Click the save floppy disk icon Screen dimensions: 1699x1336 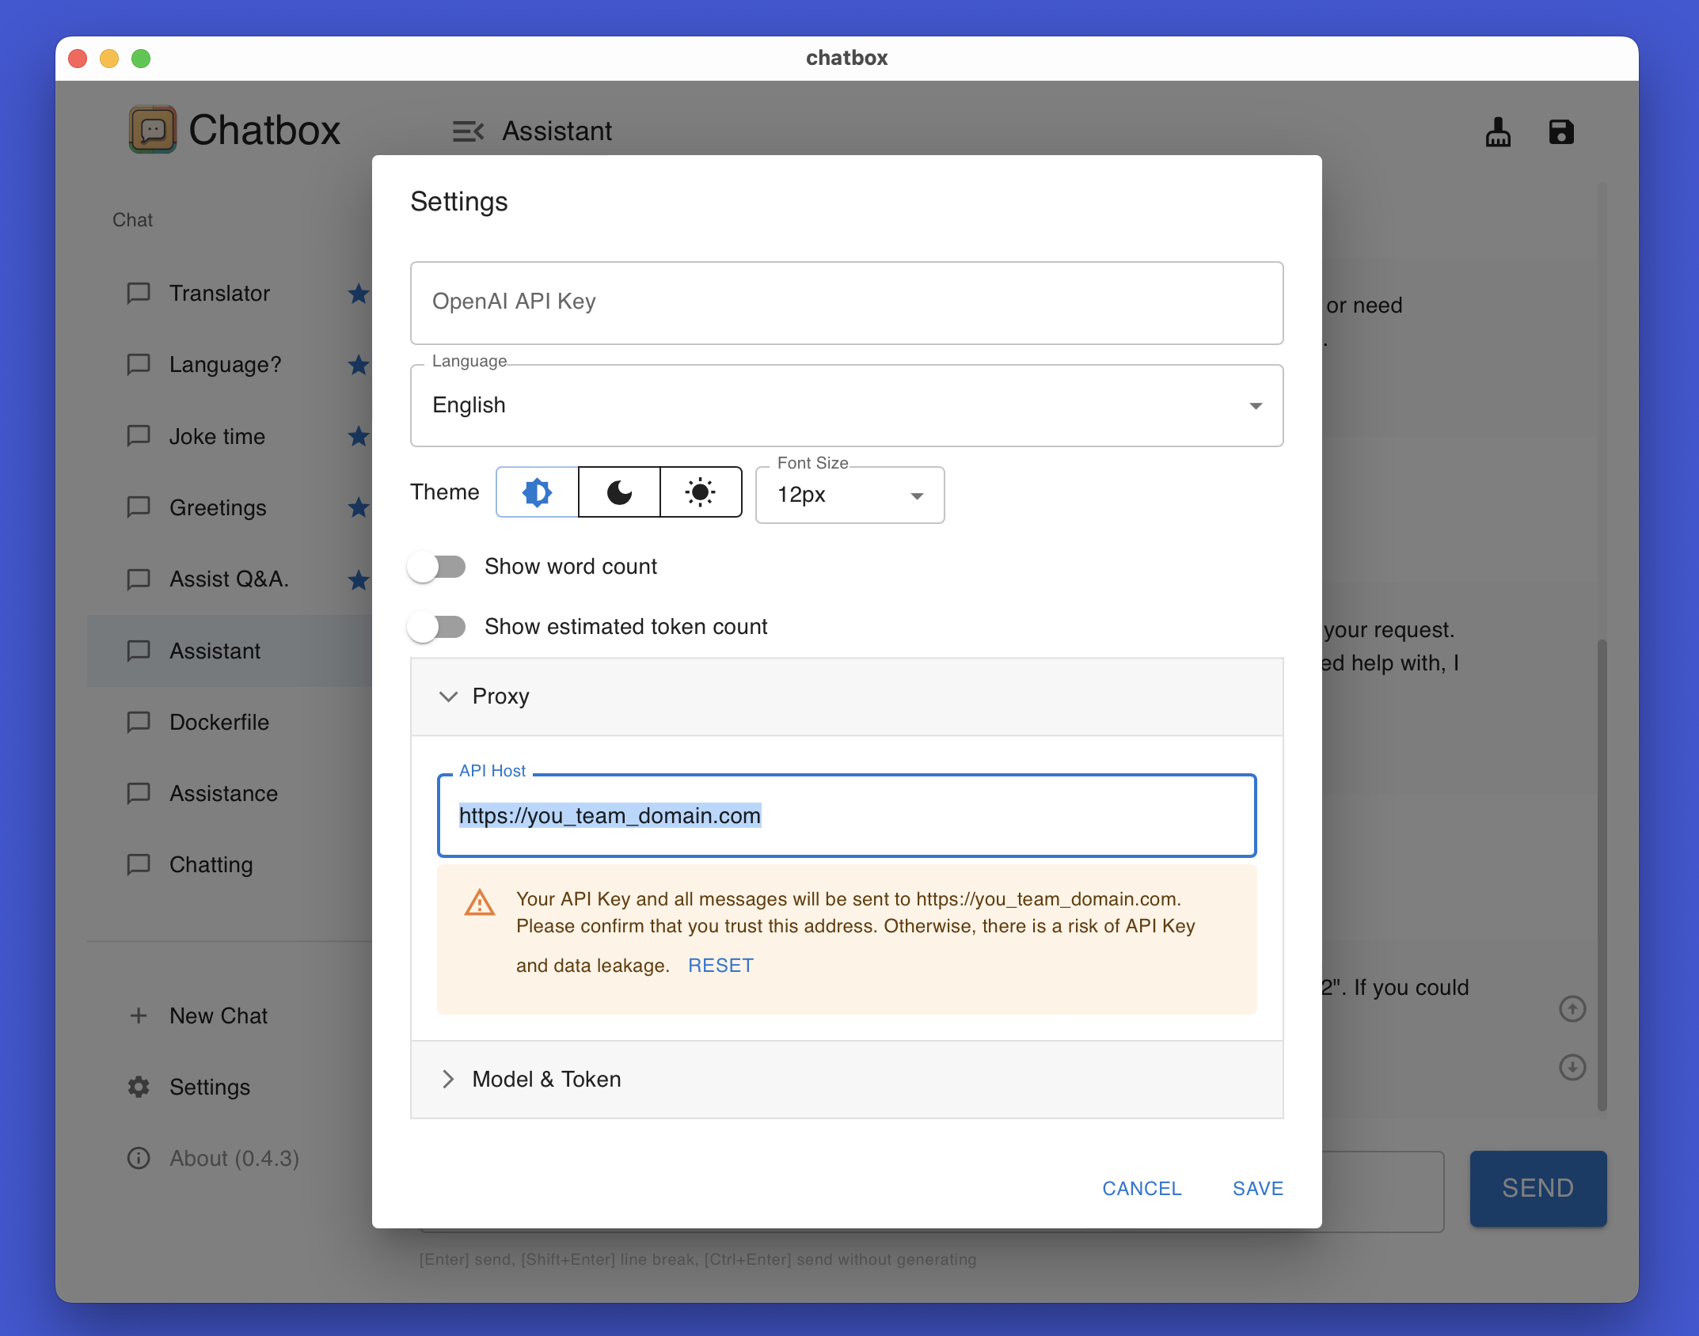pyautogui.click(x=1561, y=131)
